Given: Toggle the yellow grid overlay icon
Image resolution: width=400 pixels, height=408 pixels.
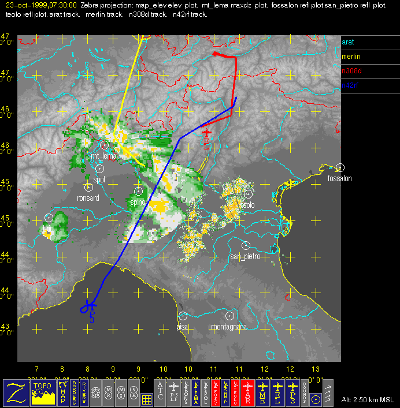Looking at the screenshot, I should pyautogui.click(x=147, y=399).
